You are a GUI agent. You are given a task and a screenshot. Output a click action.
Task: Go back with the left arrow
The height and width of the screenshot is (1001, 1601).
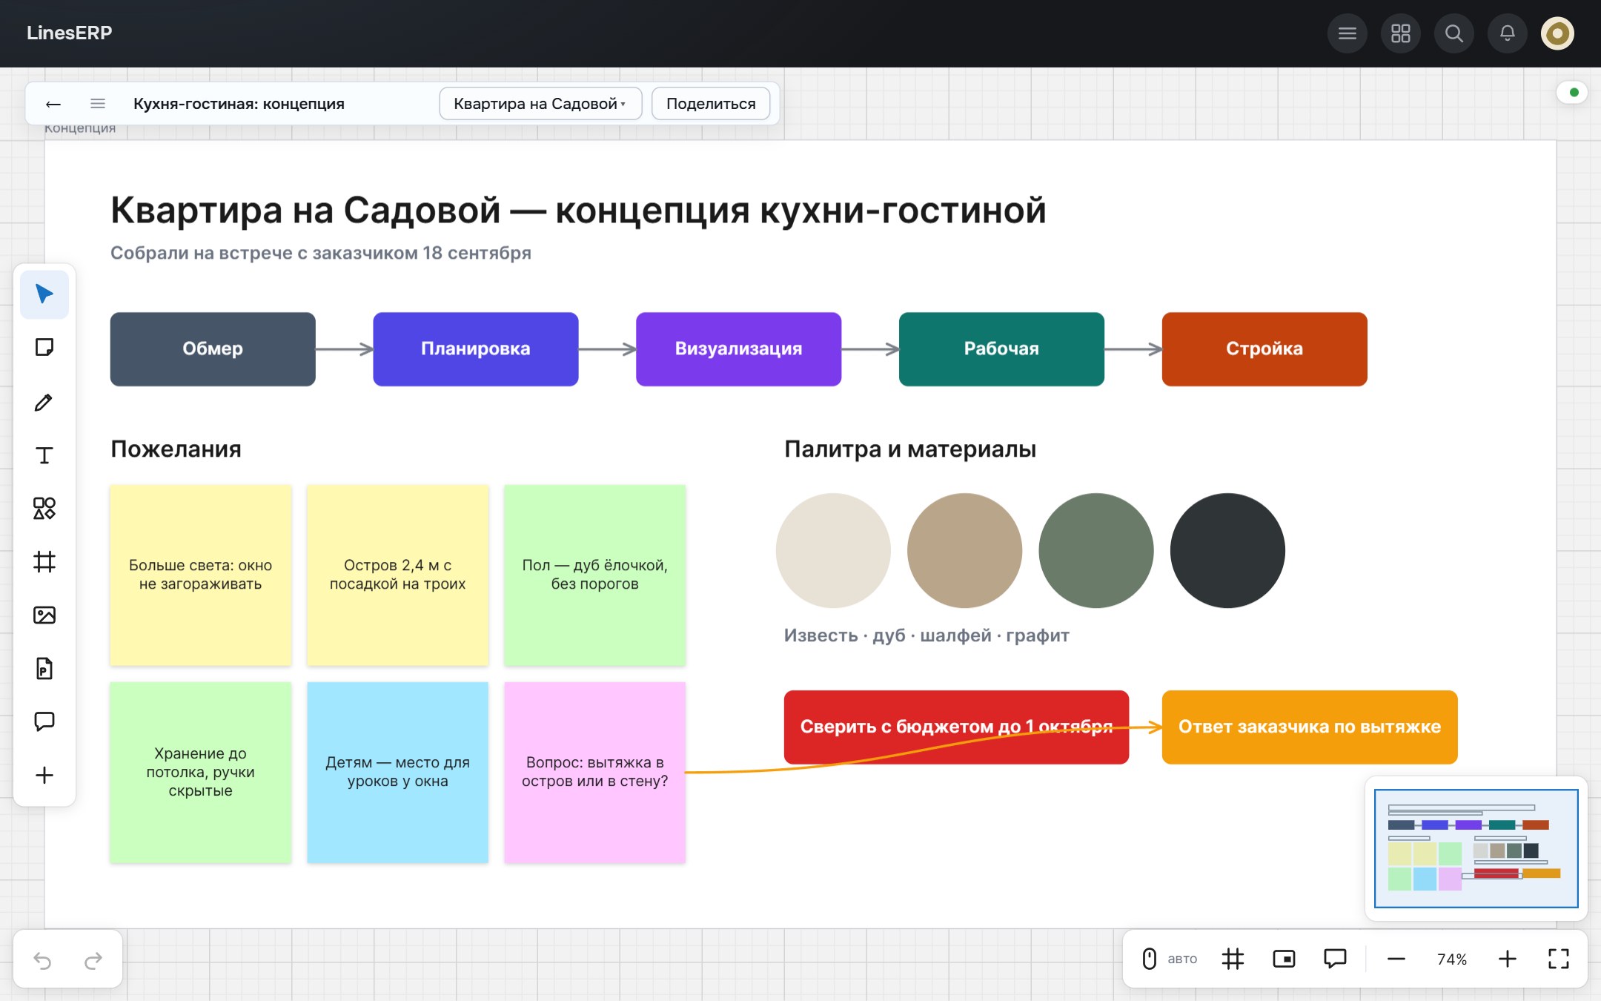53,104
